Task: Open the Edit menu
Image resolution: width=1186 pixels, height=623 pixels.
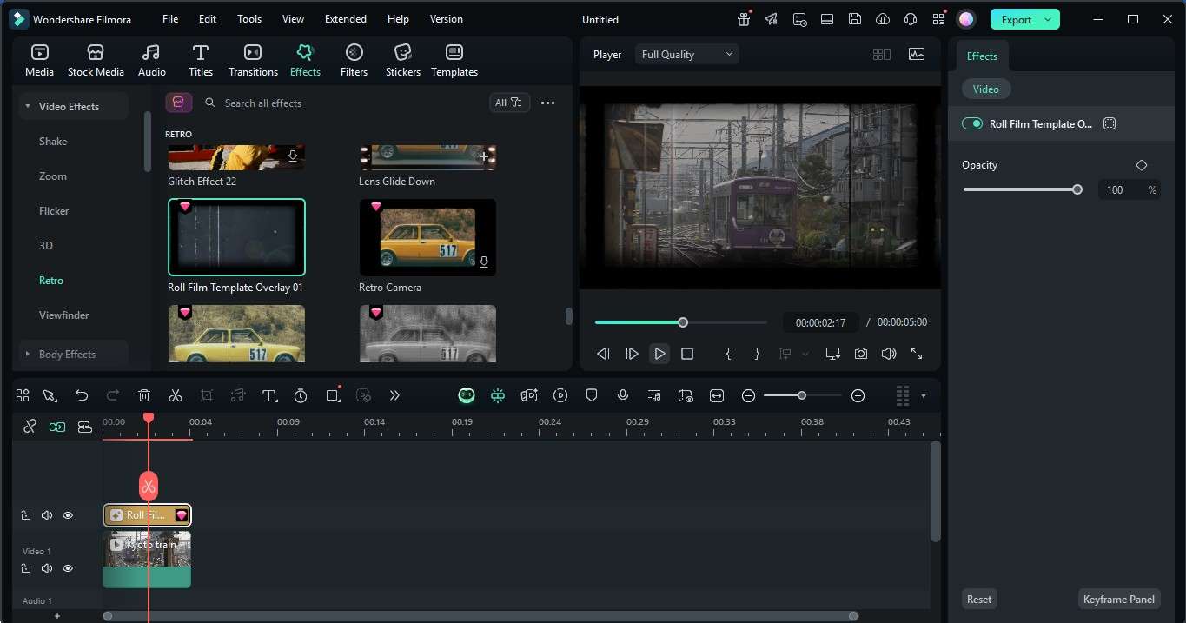Action: point(208,19)
